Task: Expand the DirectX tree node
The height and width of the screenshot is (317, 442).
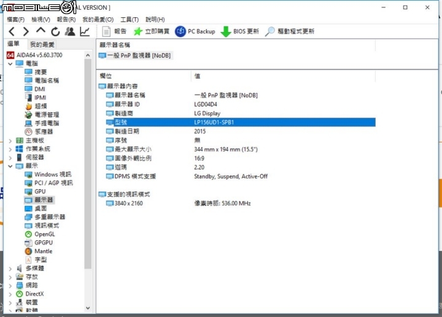Action: 10,294
